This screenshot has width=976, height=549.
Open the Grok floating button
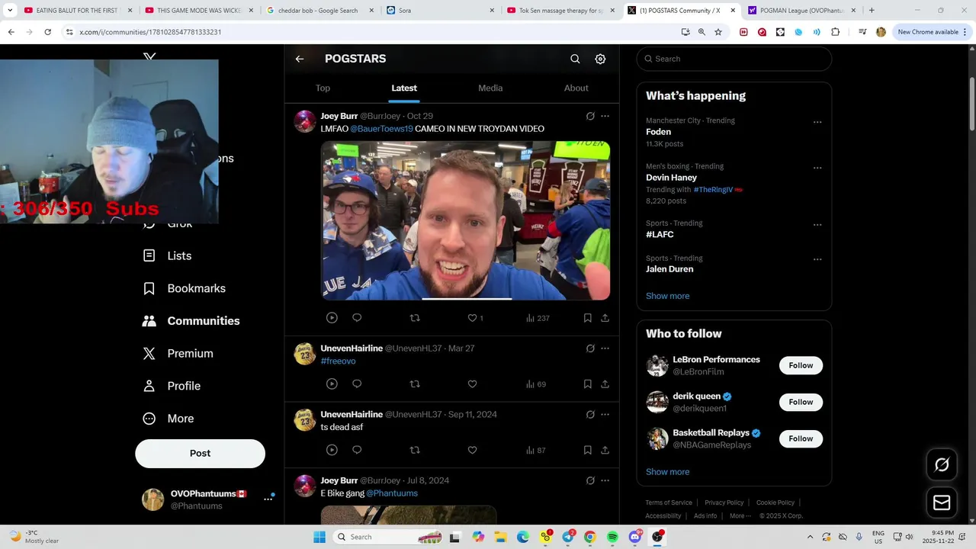tap(942, 464)
